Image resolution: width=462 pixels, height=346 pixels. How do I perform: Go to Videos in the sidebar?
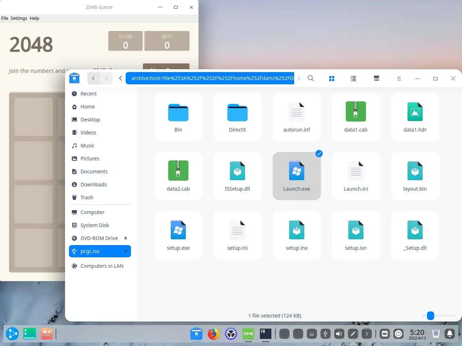point(100,133)
